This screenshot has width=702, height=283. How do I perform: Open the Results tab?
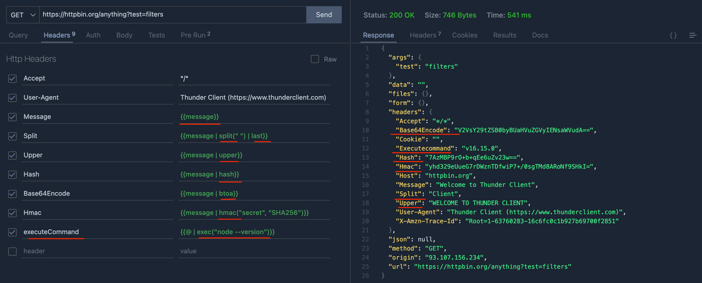click(505, 35)
